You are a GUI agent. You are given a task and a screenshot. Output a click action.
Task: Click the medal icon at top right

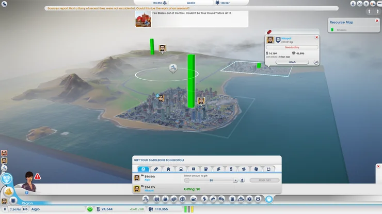353,4
